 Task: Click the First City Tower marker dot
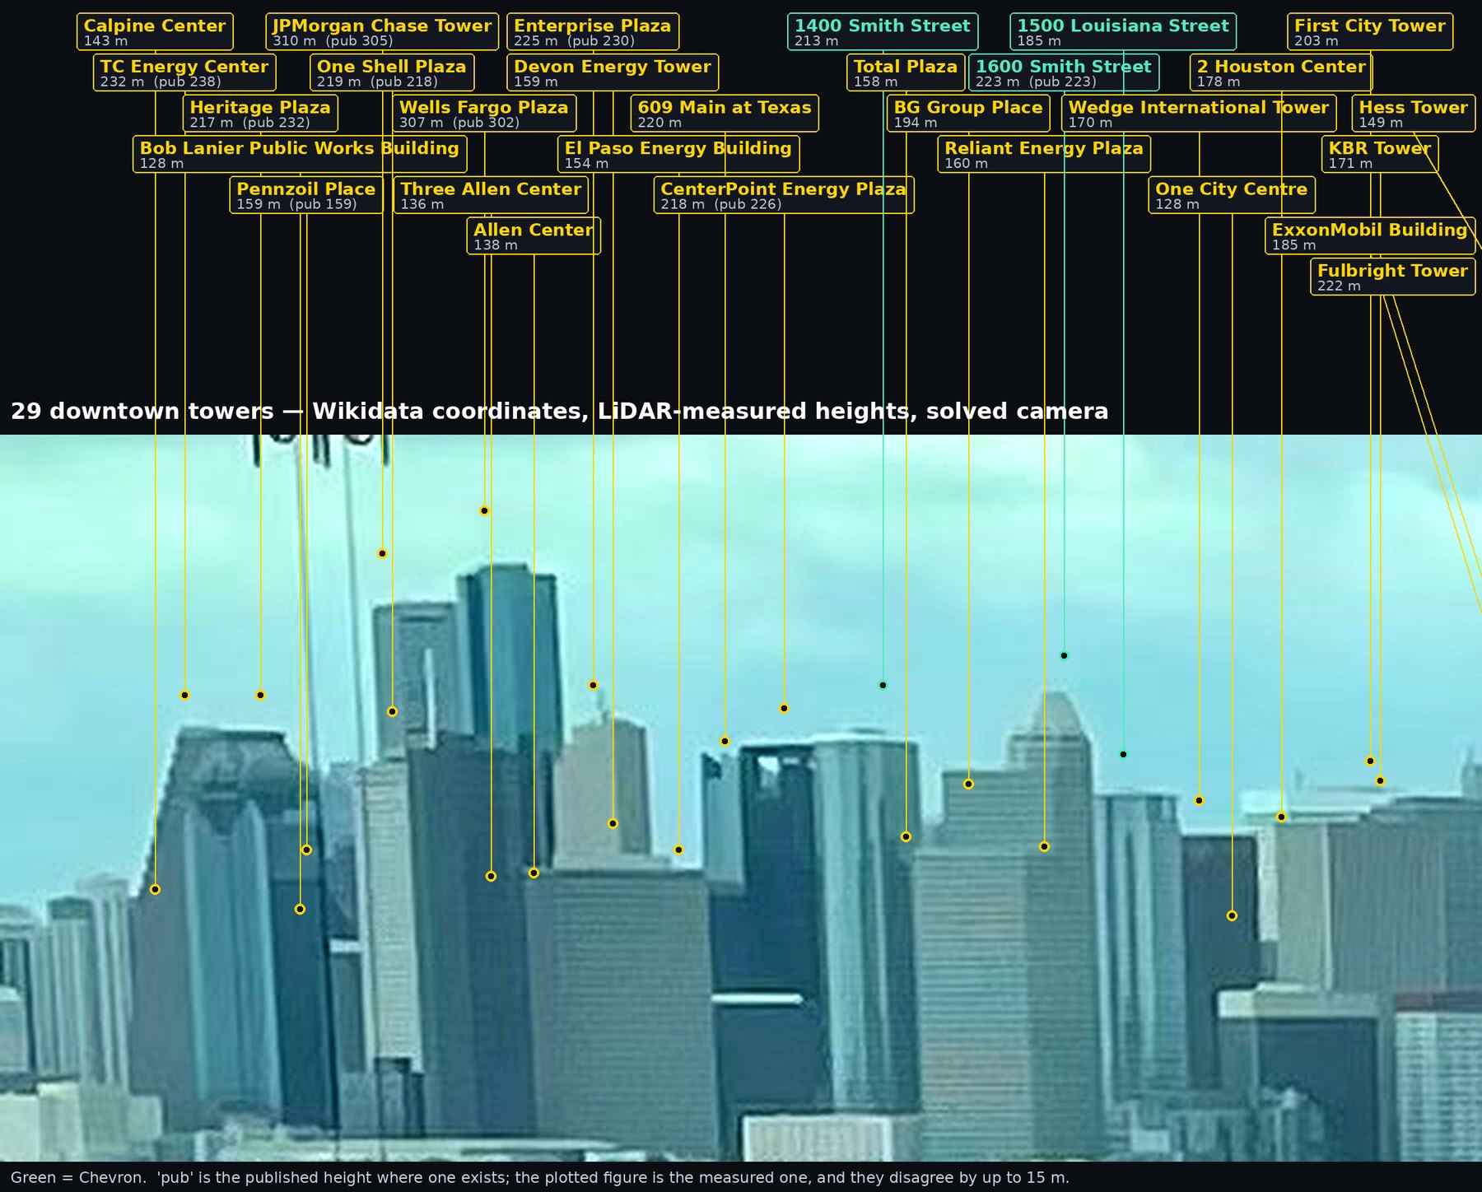point(1370,761)
